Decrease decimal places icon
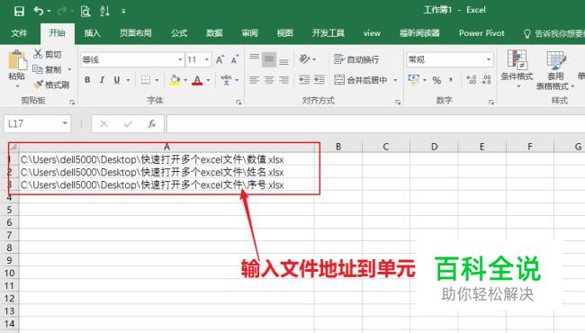This screenshot has height=333, width=585. pos(486,80)
